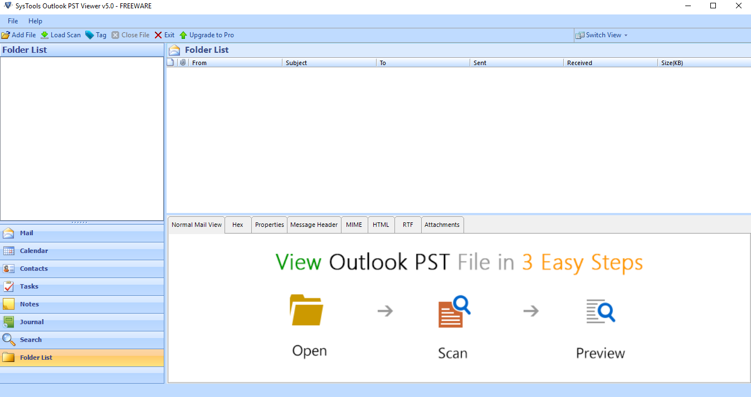Select the Mail navigation pane label
The image size is (751, 397).
pyautogui.click(x=27, y=233)
